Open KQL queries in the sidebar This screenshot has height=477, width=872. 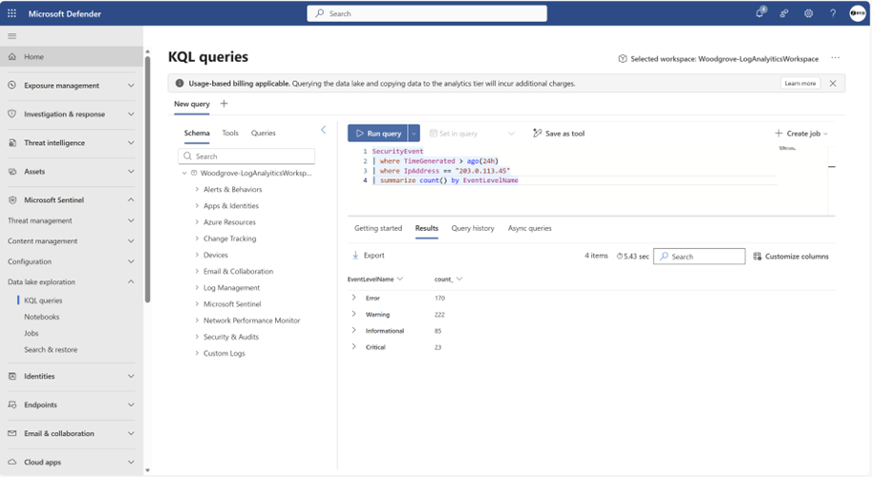43,301
